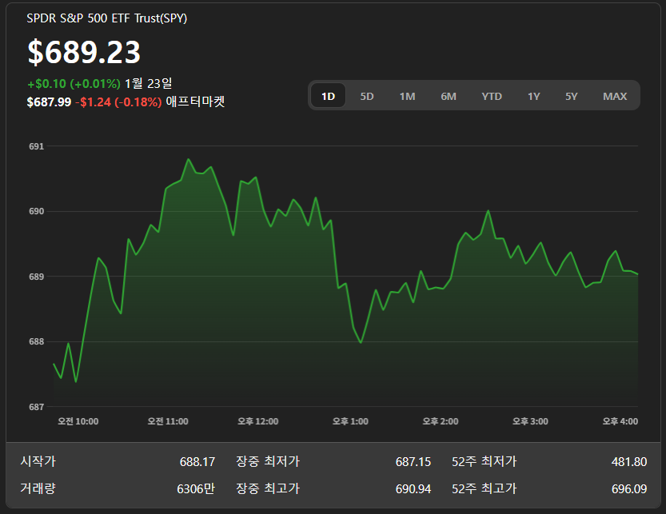The image size is (666, 514).
Task: Select the 1D time range tab
Action: [328, 96]
